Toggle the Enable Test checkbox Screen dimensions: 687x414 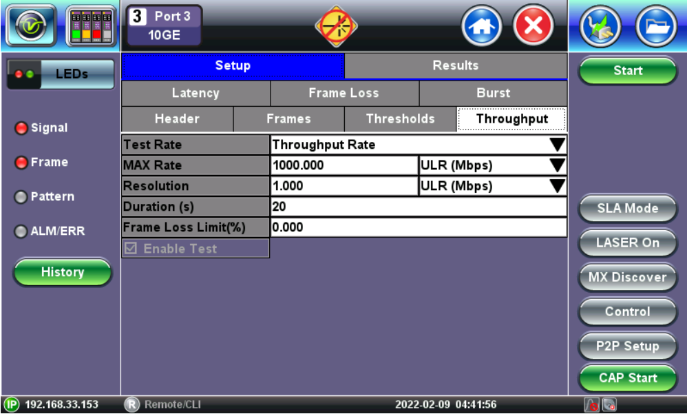pyautogui.click(x=129, y=249)
